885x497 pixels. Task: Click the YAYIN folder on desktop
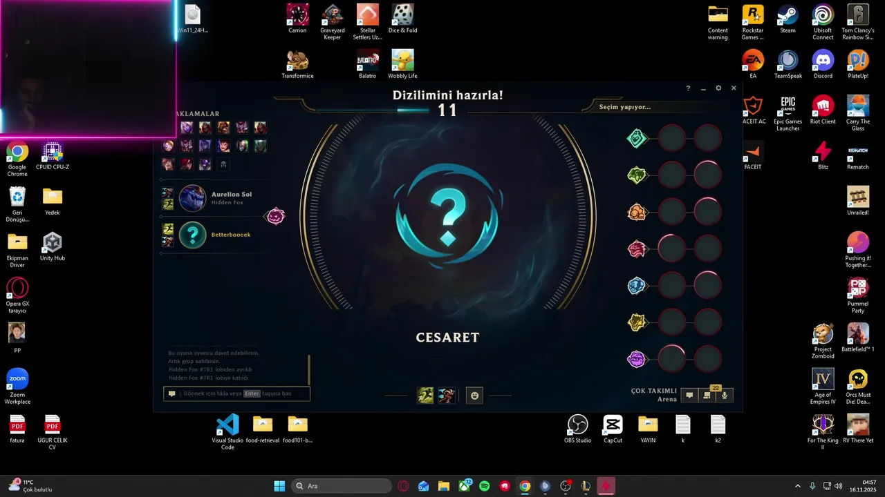click(648, 429)
